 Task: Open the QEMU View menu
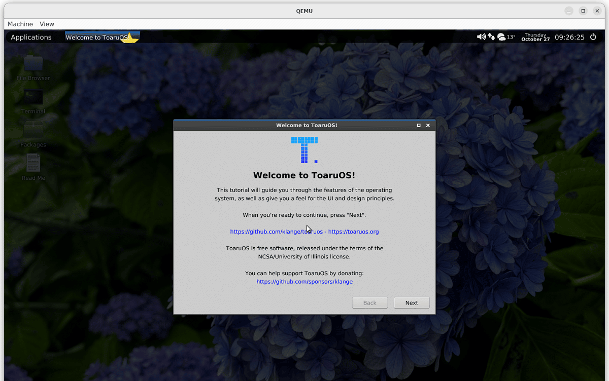pyautogui.click(x=47, y=24)
